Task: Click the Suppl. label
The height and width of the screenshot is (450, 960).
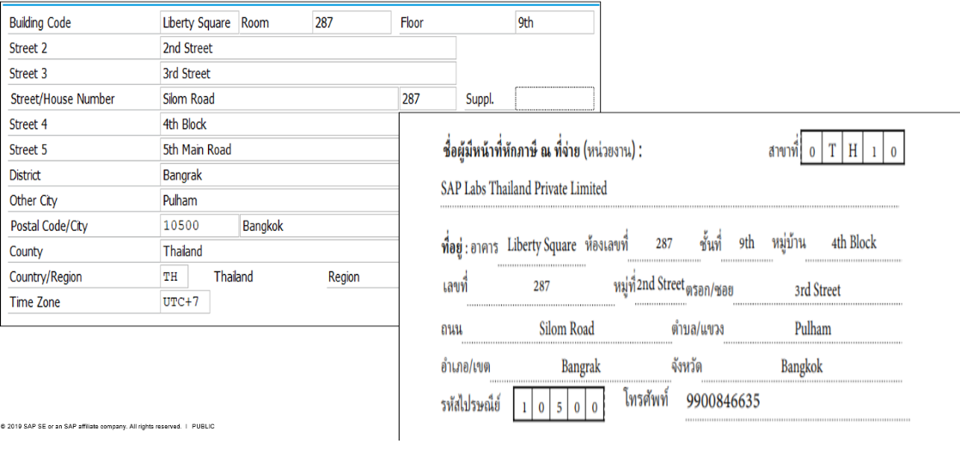Action: coord(480,99)
